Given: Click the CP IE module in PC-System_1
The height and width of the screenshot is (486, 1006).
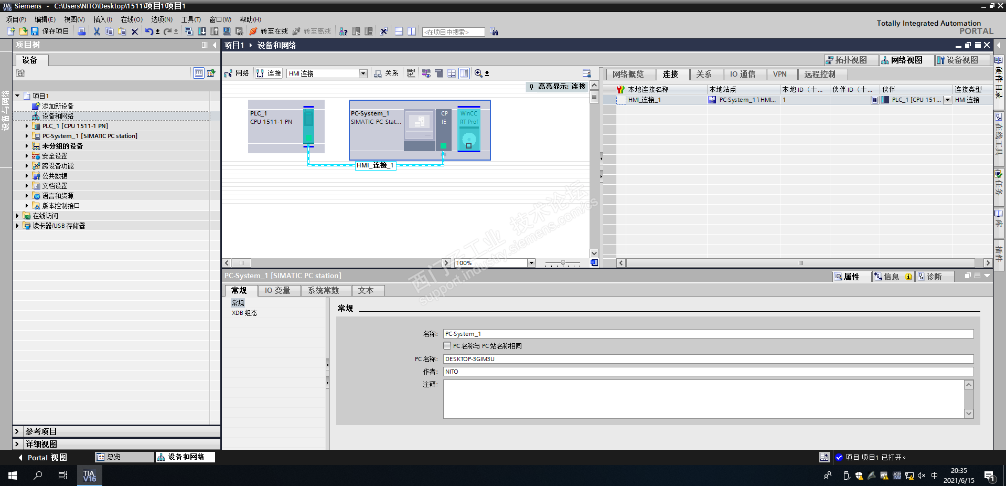Looking at the screenshot, I should [x=444, y=130].
